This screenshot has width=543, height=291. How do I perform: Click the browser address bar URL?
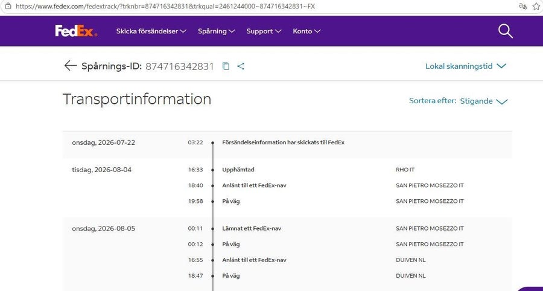[165, 6]
